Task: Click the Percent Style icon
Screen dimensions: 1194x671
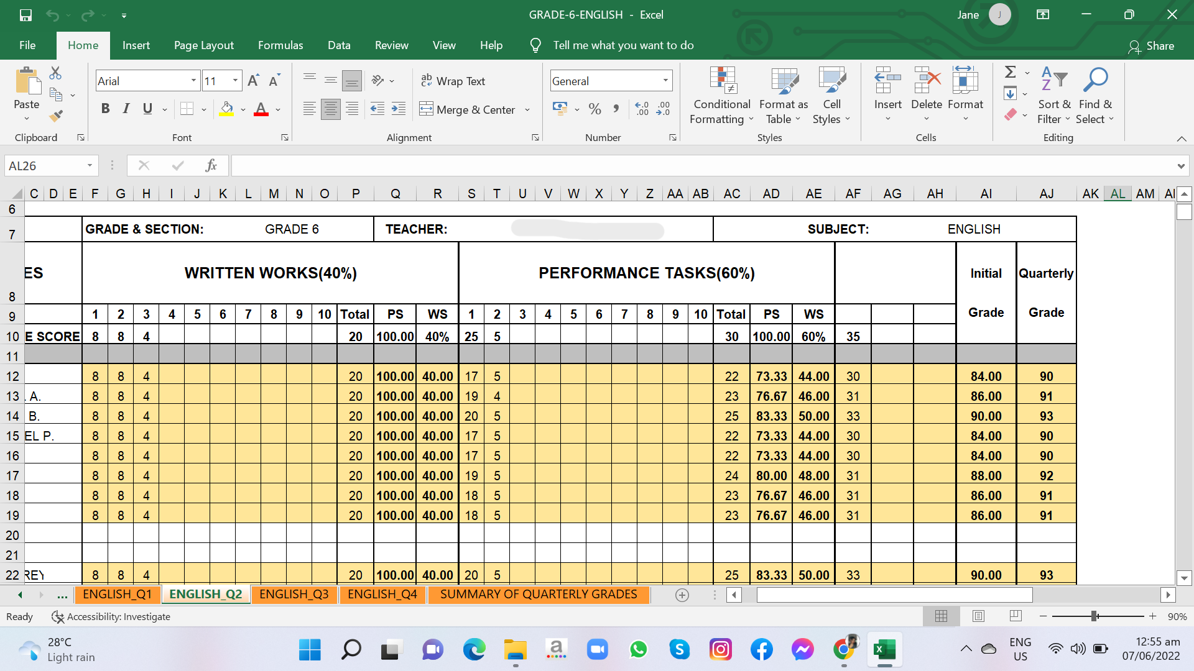Action: pyautogui.click(x=595, y=109)
